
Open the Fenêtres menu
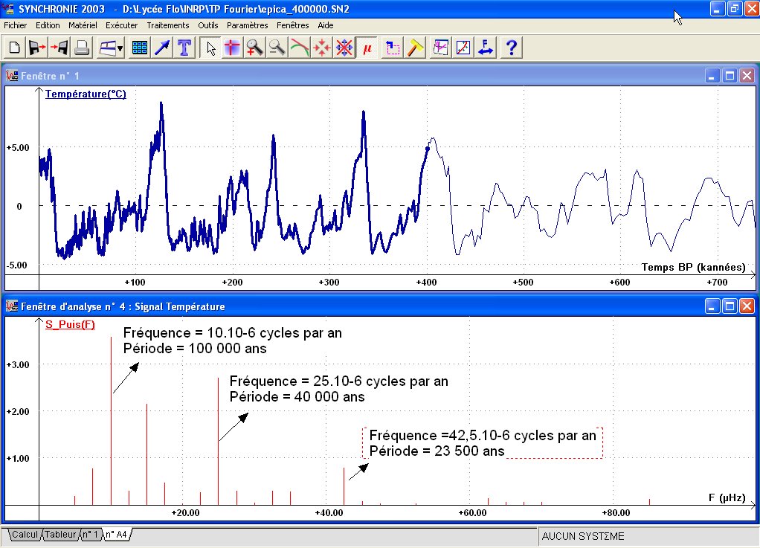[x=292, y=25]
